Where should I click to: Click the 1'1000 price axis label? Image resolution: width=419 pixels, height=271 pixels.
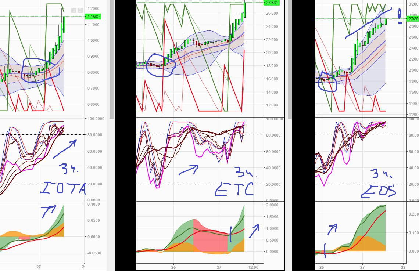tap(93, 25)
